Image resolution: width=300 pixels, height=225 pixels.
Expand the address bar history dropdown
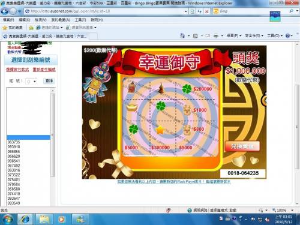click(186, 11)
